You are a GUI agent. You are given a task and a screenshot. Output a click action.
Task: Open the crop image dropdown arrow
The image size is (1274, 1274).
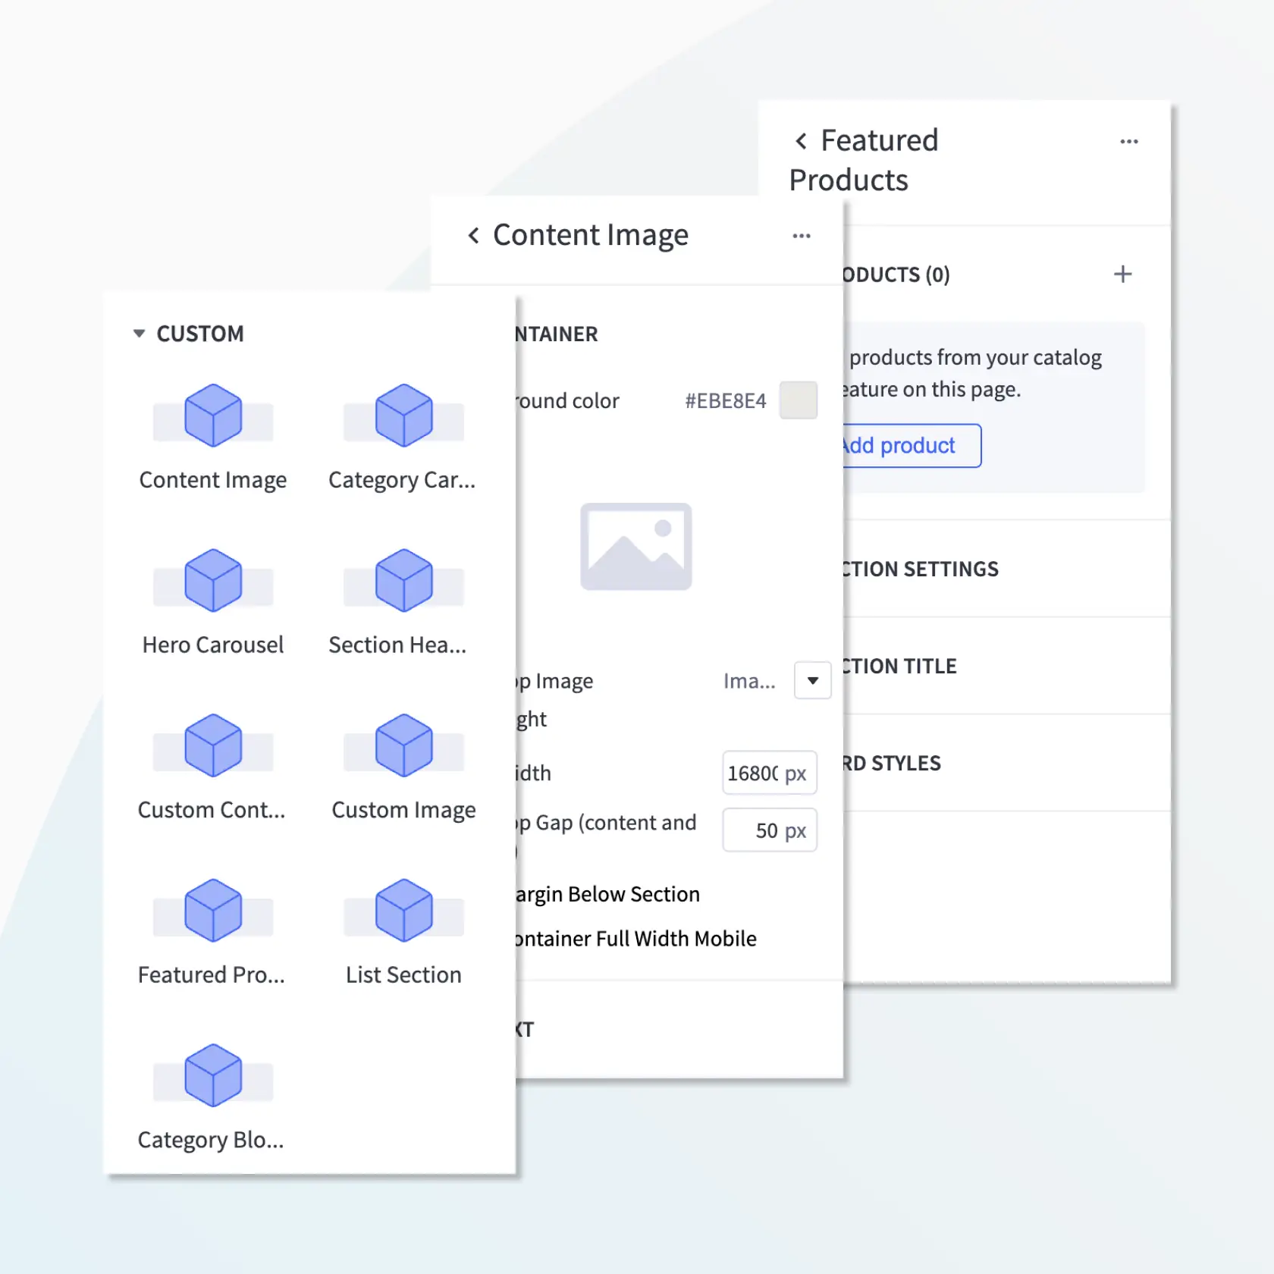coord(812,681)
